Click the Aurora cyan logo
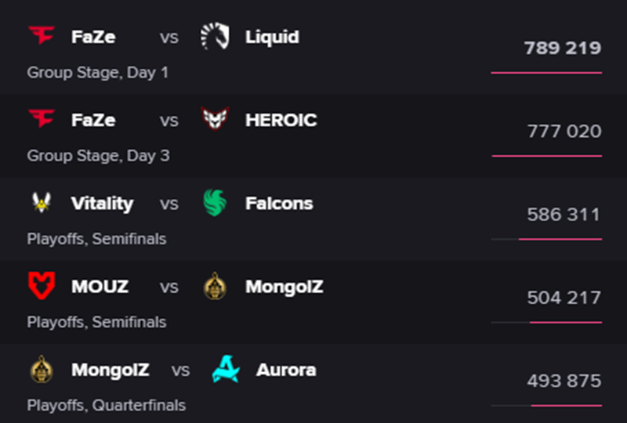 tap(226, 369)
